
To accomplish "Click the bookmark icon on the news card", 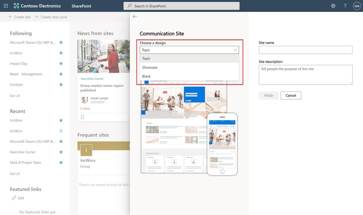I will [x=82, y=117].
